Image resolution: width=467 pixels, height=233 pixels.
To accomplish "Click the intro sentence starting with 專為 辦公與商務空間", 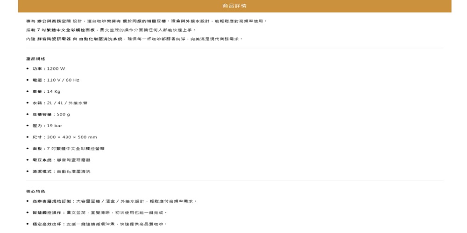I will point(146,21).
